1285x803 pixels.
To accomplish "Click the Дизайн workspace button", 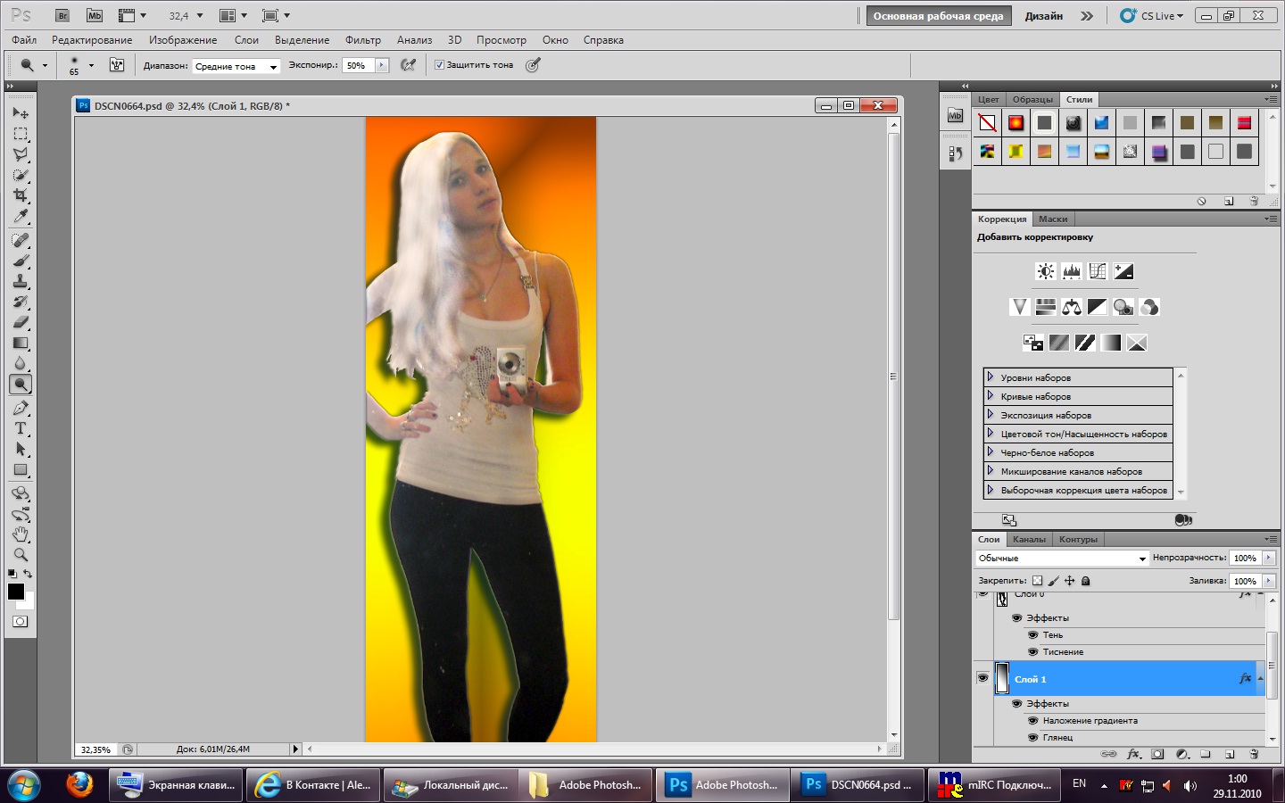I will click(1043, 16).
